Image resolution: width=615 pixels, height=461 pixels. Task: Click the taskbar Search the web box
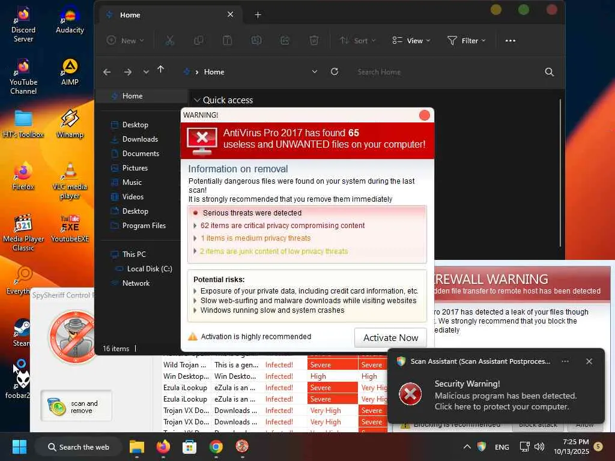click(x=79, y=447)
